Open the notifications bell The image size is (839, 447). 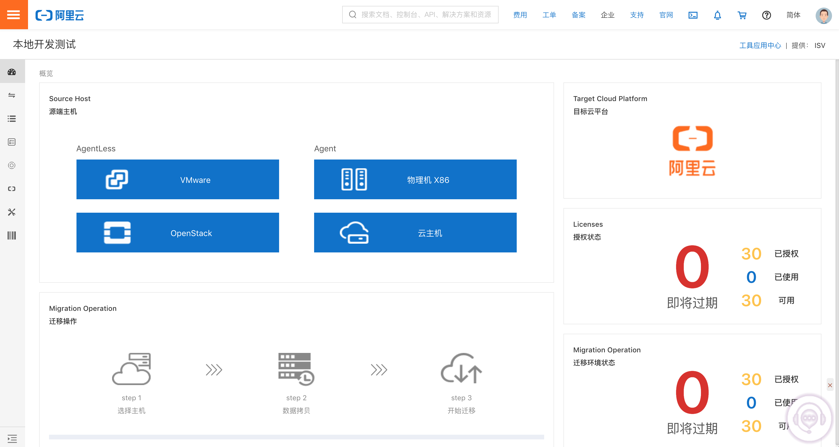pos(717,15)
